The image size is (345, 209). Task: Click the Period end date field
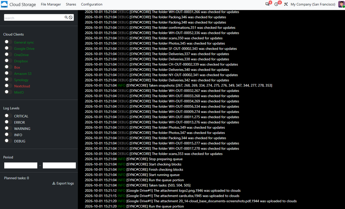click(x=59, y=165)
